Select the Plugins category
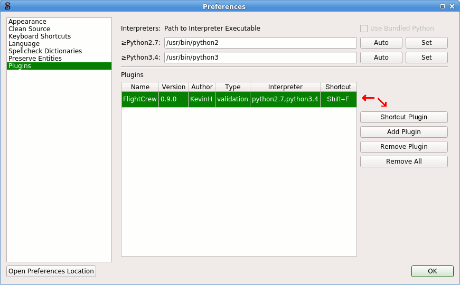Viewport: 460px width, 285px height. (x=59, y=65)
